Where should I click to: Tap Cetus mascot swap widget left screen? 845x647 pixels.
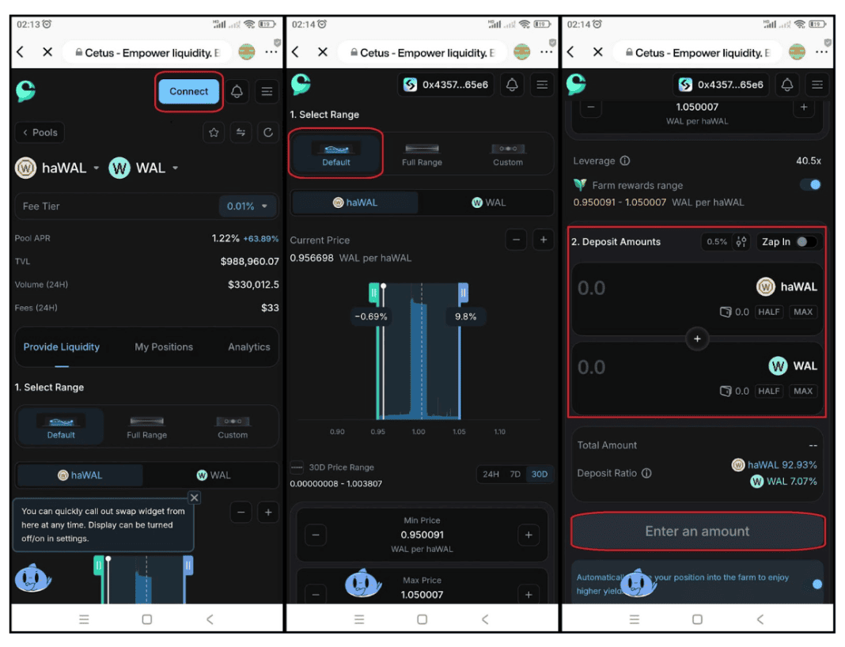pos(33,578)
